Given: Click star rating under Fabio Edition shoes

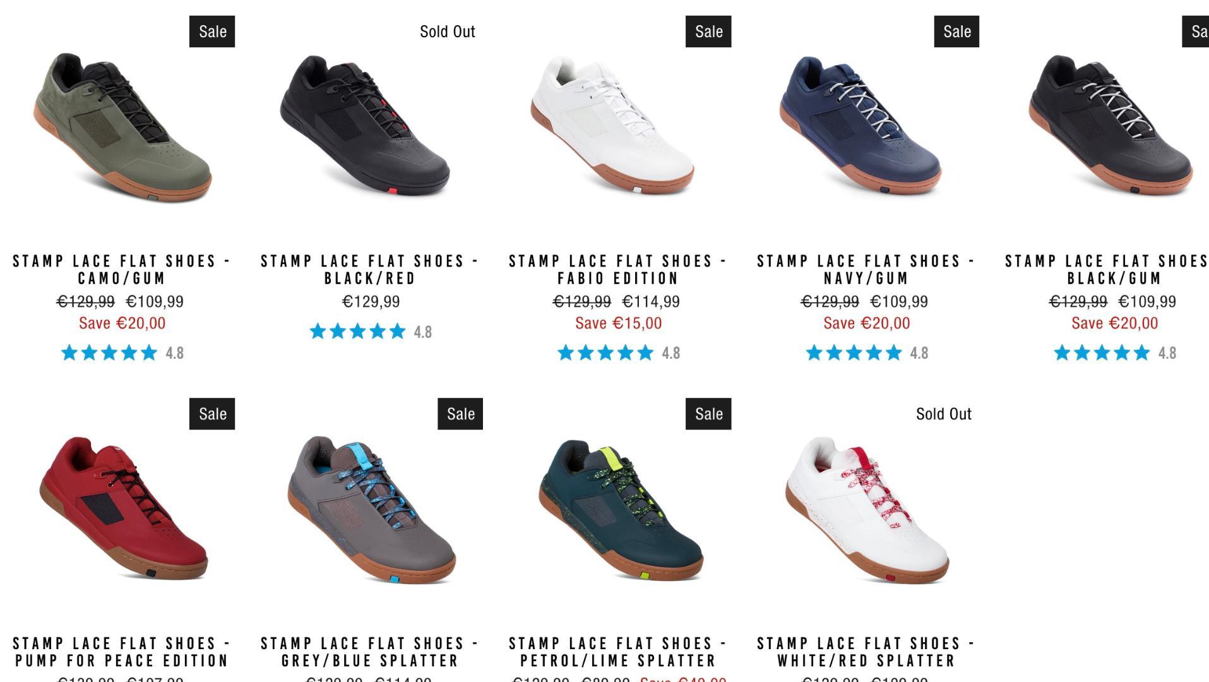Looking at the screenshot, I should (619, 353).
